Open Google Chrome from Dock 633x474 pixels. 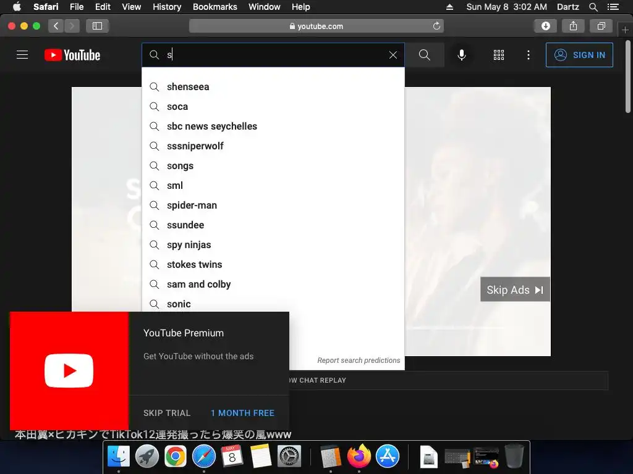pyautogui.click(x=175, y=456)
